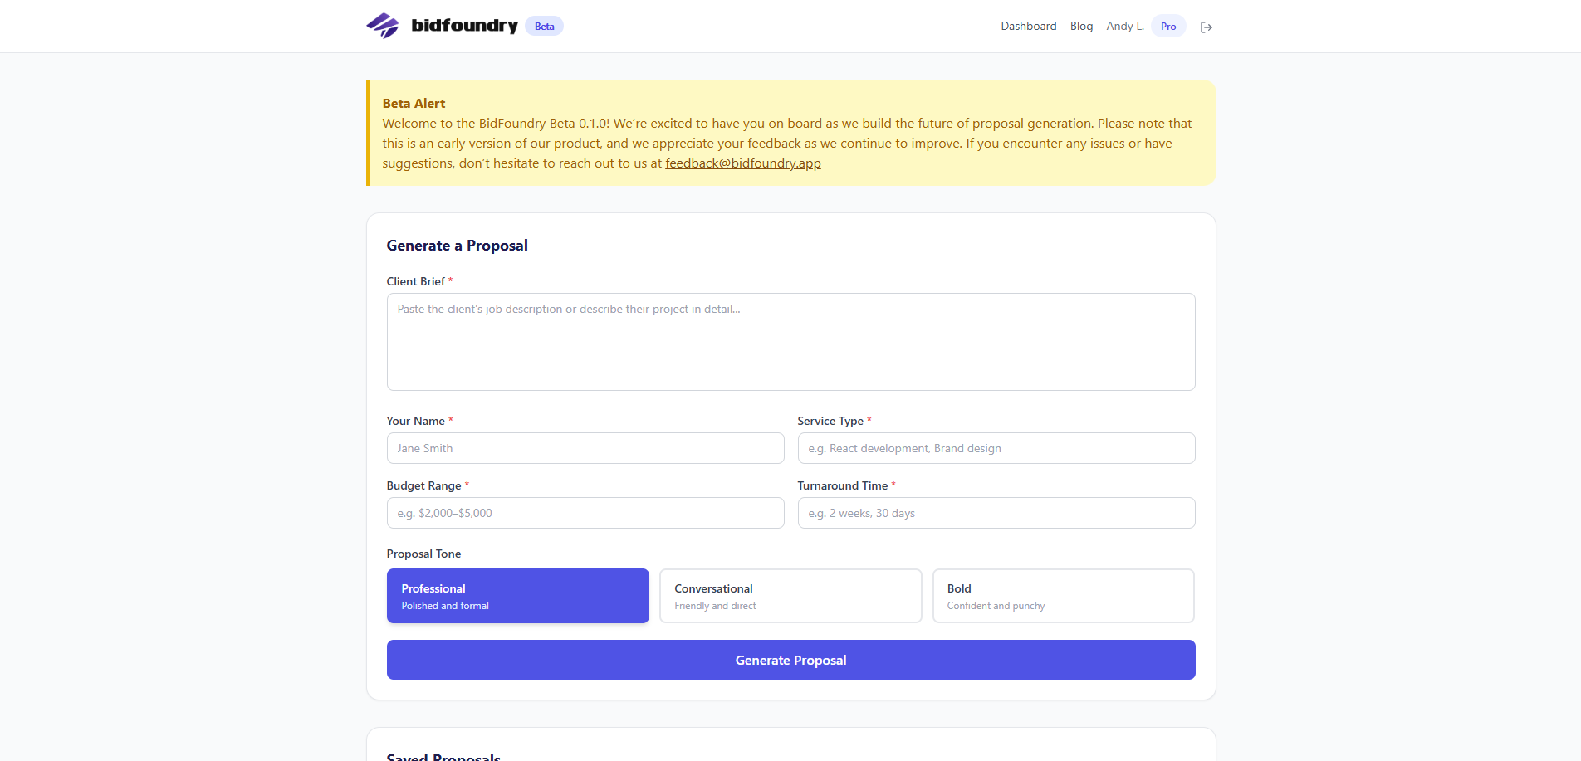Click the Turnaround Time input field

pos(996,513)
